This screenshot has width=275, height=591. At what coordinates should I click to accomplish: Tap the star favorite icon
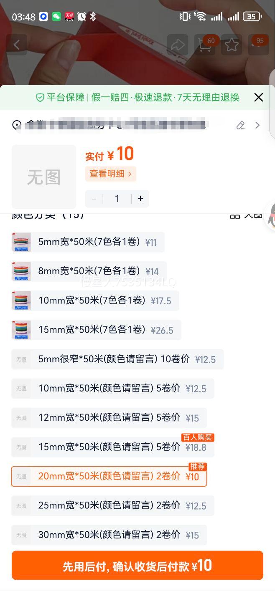click(x=232, y=45)
